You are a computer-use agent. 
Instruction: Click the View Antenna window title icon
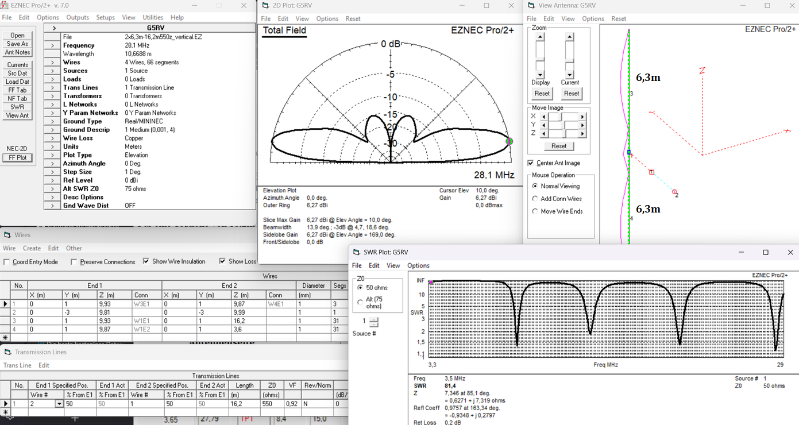530,5
